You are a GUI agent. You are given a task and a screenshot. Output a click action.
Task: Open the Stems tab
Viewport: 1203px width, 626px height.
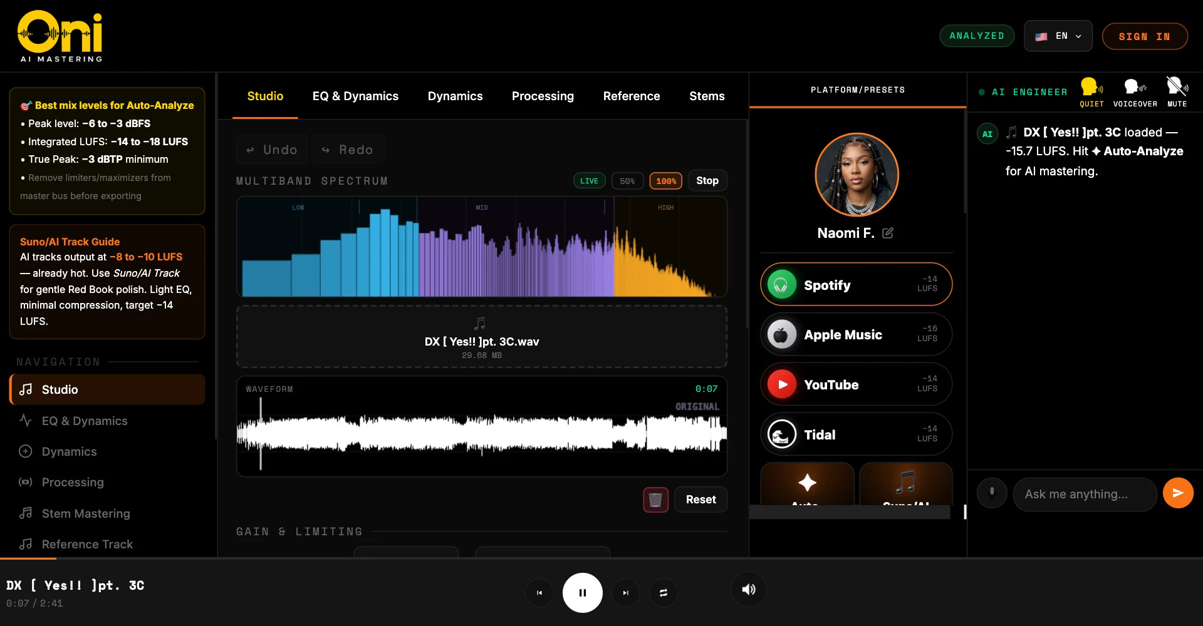(x=707, y=96)
